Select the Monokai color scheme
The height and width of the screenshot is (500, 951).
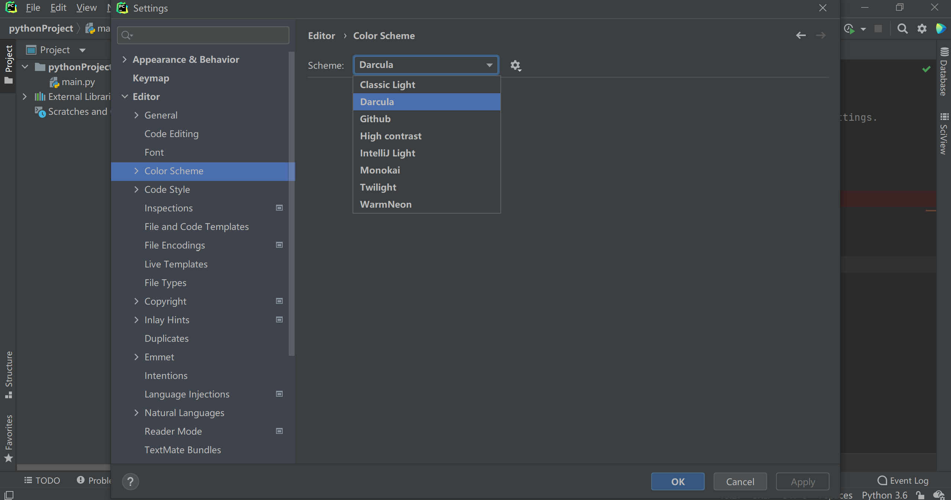(380, 170)
